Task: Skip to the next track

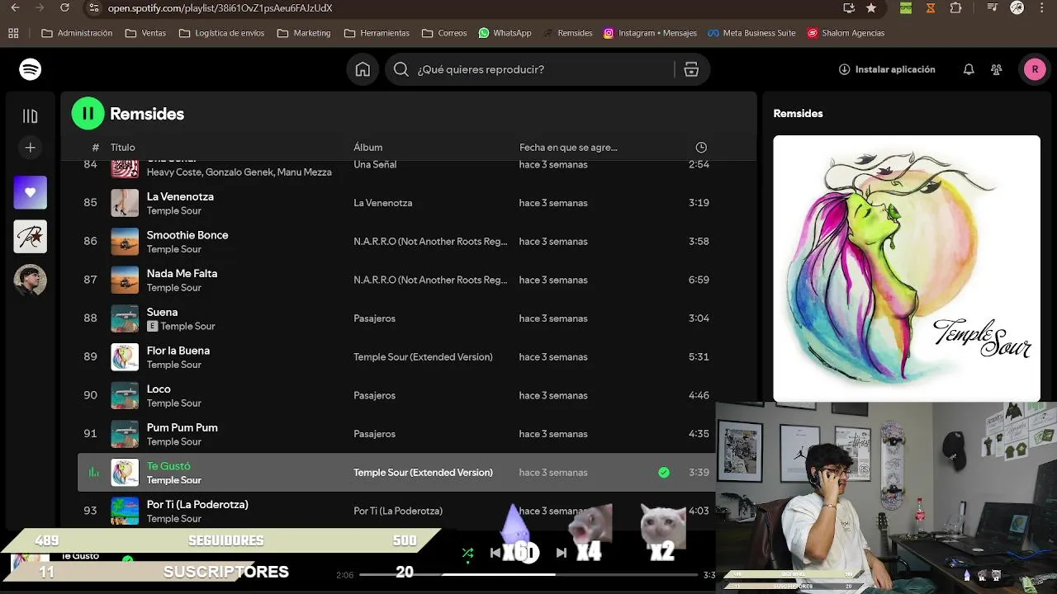Action: 562,553
